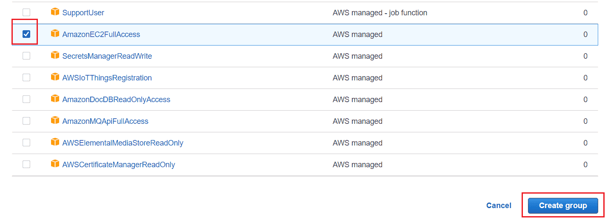Click the policy icon next to AmazonMQApiFullAccess

pyautogui.click(x=55, y=120)
